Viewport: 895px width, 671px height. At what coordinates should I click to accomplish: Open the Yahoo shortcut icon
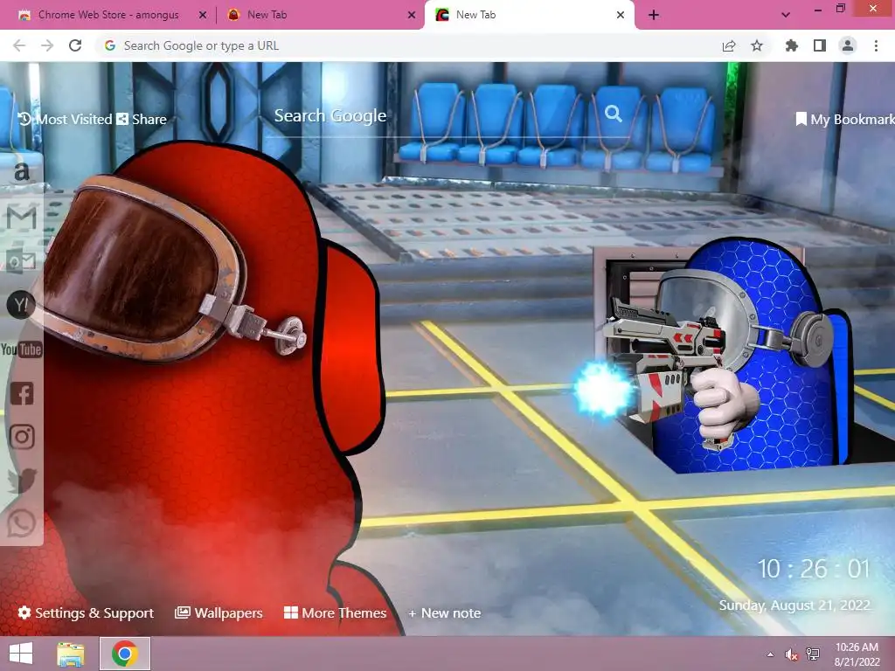[21, 305]
